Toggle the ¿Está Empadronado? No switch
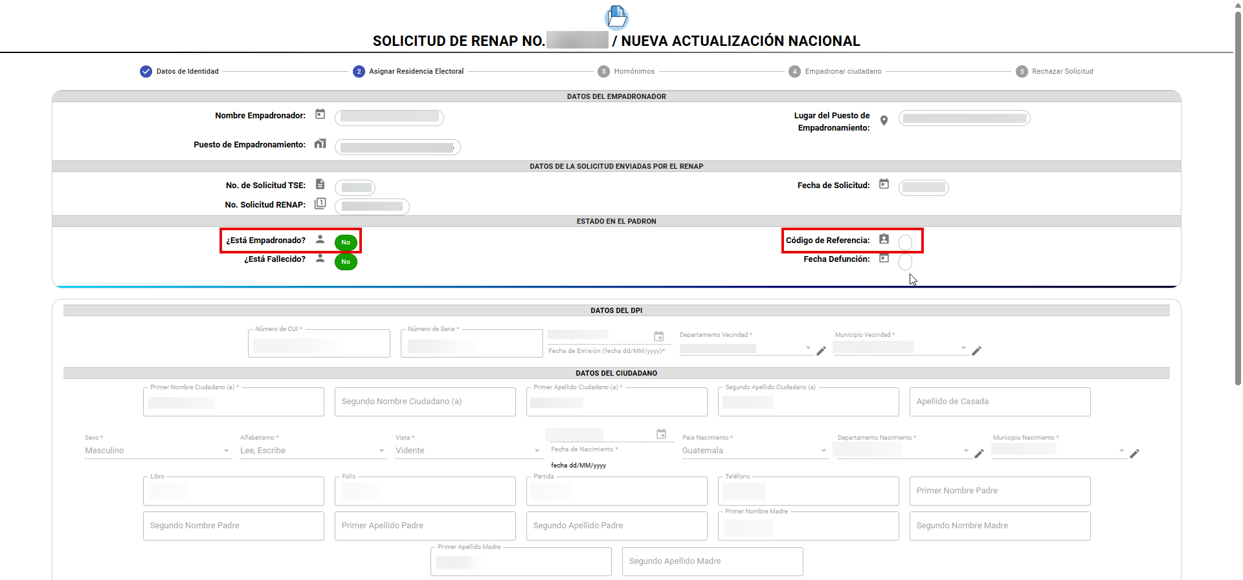Viewport: 1243px width, 580px height. 346,242
